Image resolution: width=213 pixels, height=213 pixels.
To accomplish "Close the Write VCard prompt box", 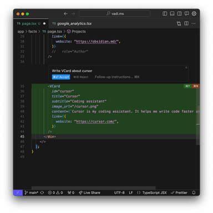I will 186,67.
